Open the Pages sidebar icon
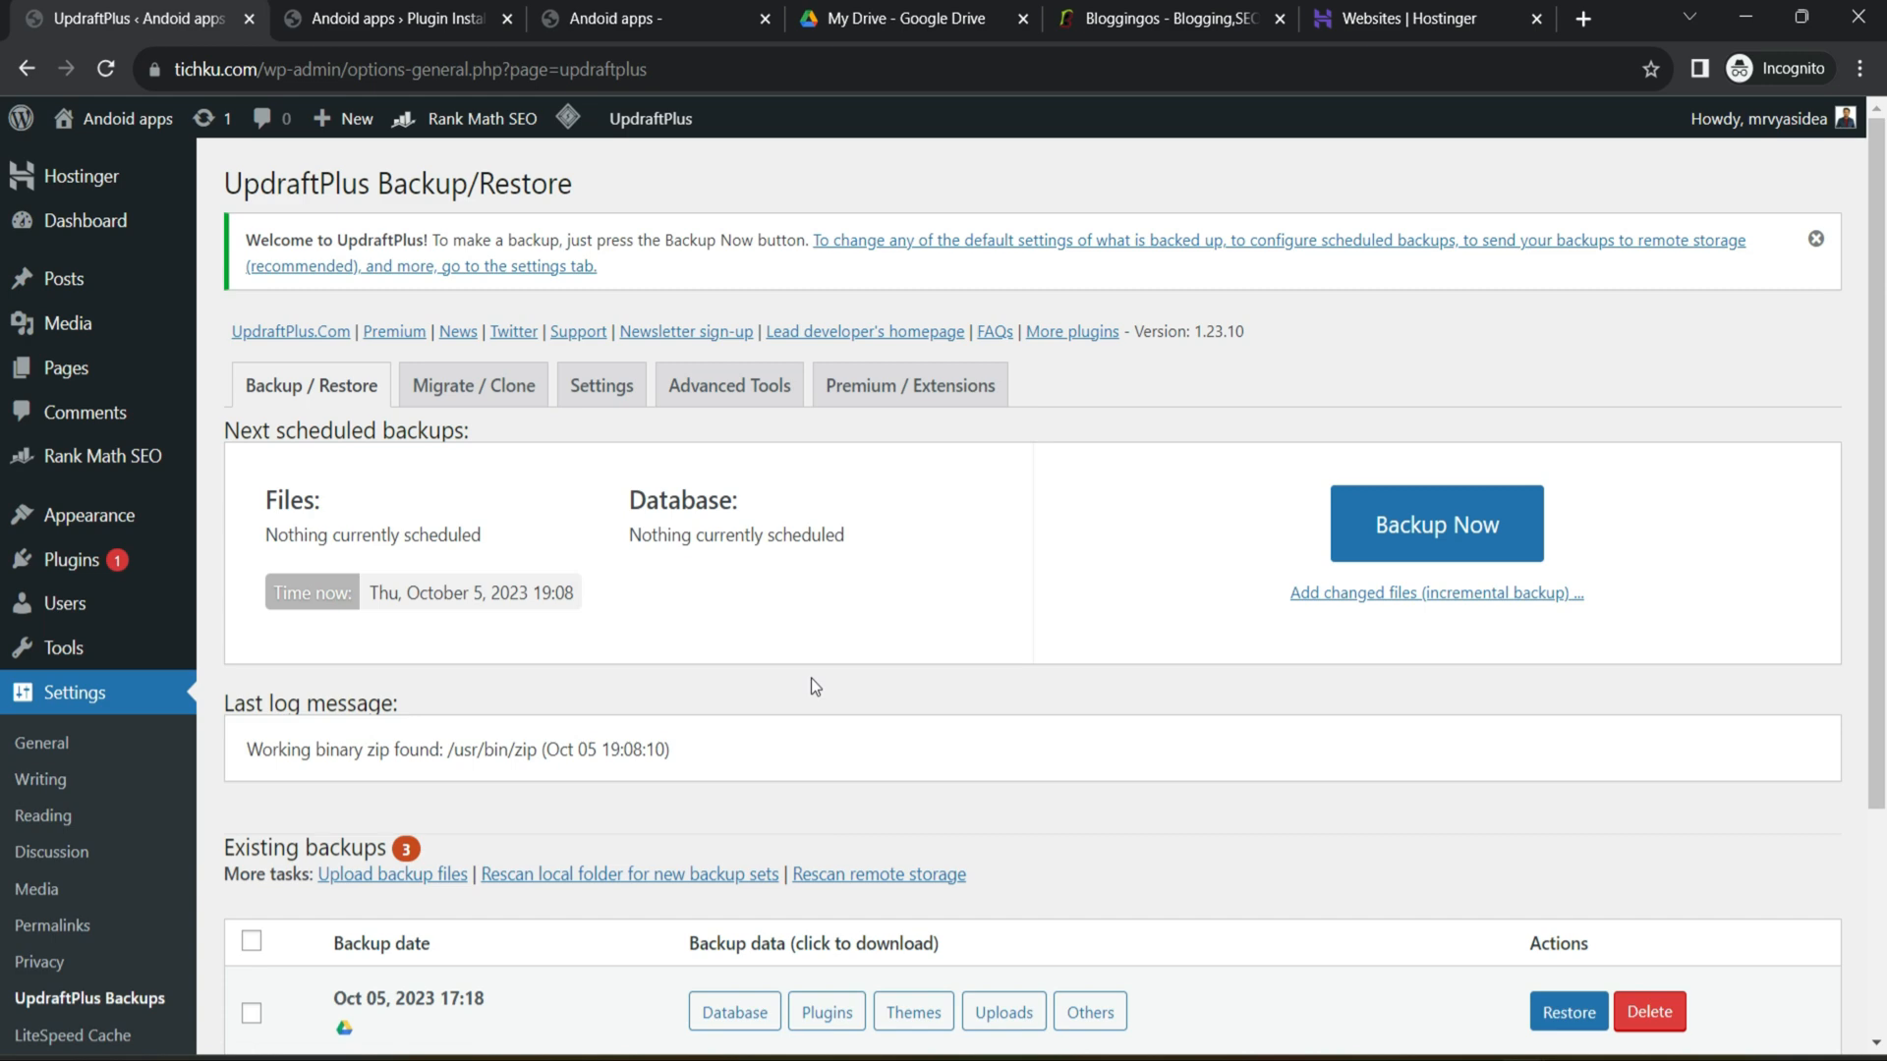Image resolution: width=1887 pixels, height=1061 pixels. coord(22,367)
